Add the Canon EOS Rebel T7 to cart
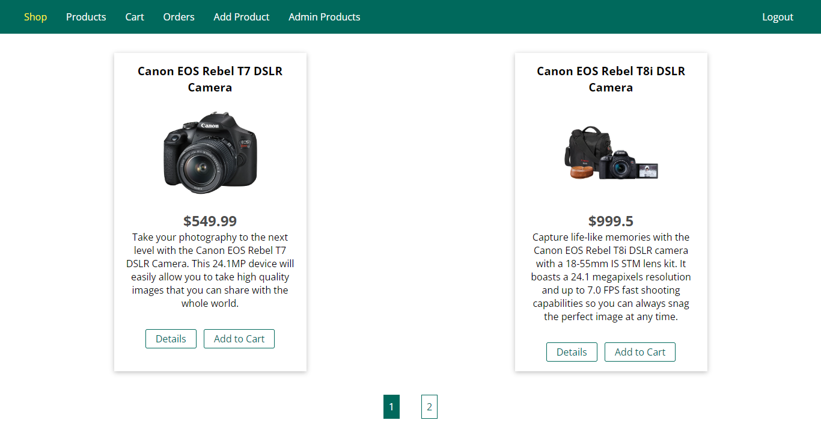Screen dimensions: 821x423 (x=239, y=338)
